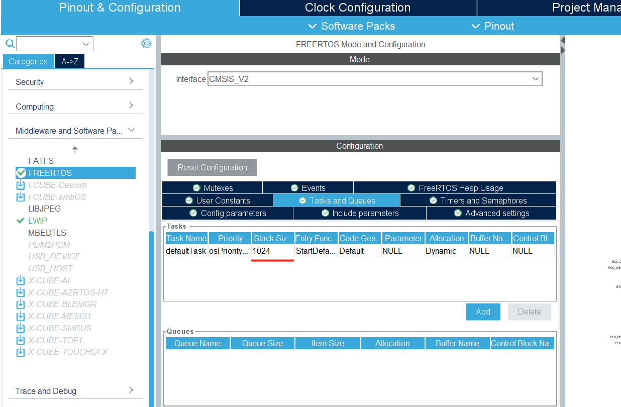Click the Reset Configuration button
The image size is (621, 407).
[x=212, y=167]
